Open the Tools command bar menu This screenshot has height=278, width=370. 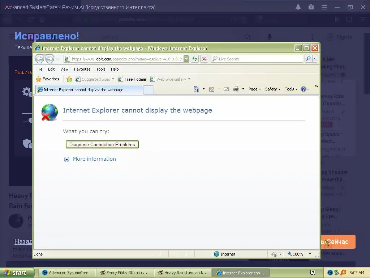[x=291, y=89]
